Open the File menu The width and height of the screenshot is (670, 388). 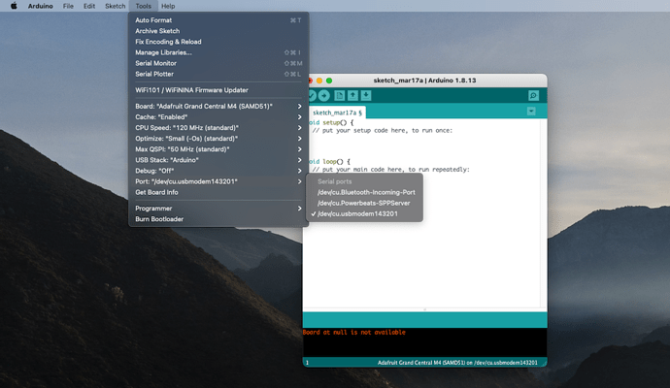point(68,6)
